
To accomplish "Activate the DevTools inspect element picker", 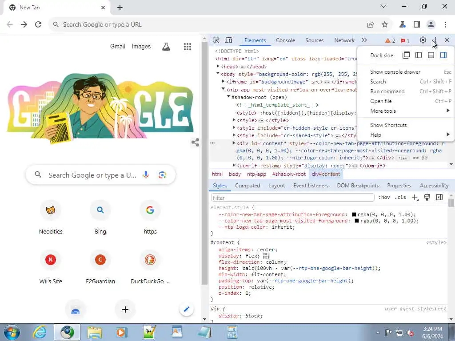I will click(216, 40).
